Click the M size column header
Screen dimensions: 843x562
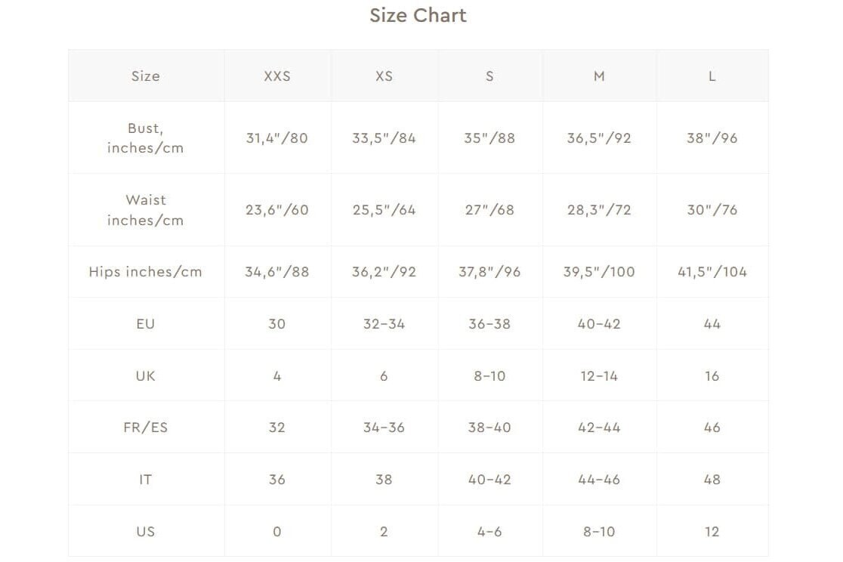tap(599, 76)
